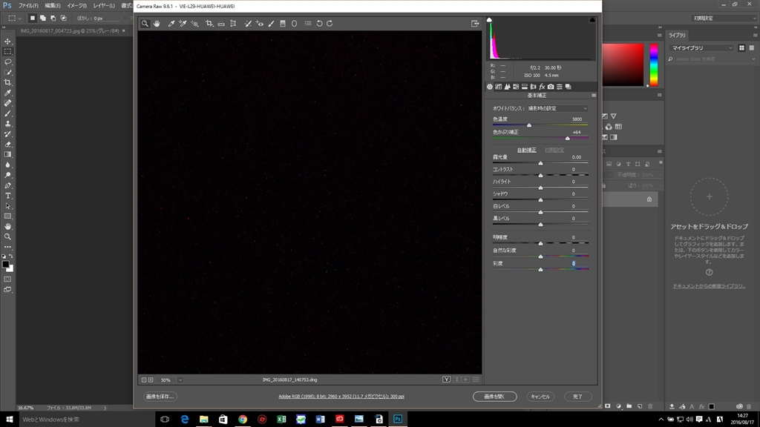This screenshot has height=427, width=760.
Task: Rotate image 90° counterclockwise
Action: click(x=319, y=24)
